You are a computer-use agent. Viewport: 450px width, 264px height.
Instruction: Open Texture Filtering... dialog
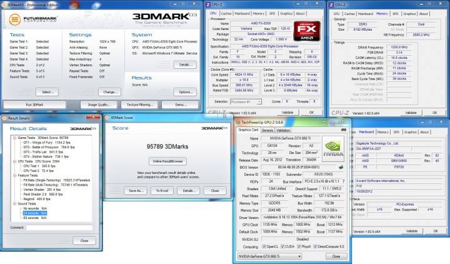(x=140, y=105)
